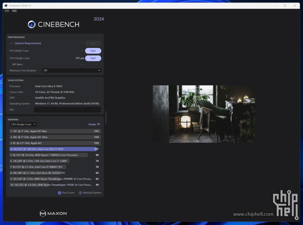Viewport: 303px width, 225px height.
Task: Click the Maxon logo at the bottom
Action: pyautogui.click(x=53, y=214)
